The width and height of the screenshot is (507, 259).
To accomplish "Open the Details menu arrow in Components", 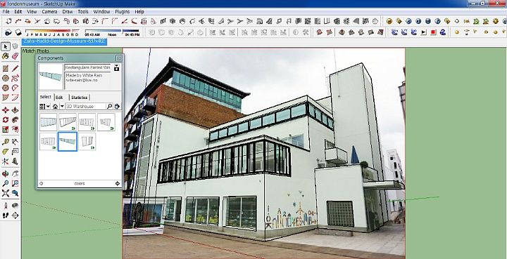I will tap(117, 106).
